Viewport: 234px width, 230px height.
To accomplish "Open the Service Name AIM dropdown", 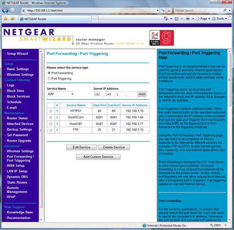I will pos(61,94).
